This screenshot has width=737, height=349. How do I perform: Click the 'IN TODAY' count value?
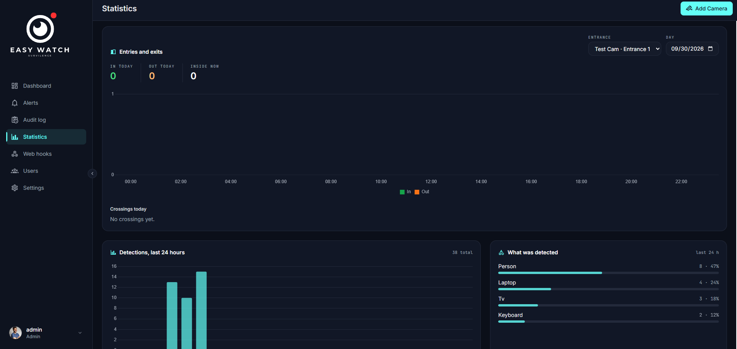point(113,76)
